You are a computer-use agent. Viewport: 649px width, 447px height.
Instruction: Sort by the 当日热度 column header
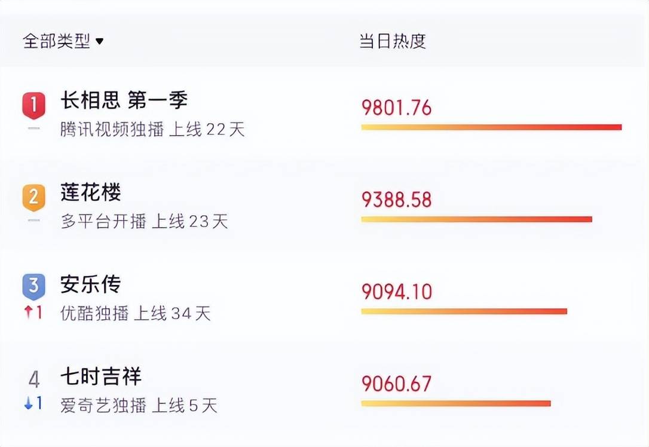tap(393, 41)
